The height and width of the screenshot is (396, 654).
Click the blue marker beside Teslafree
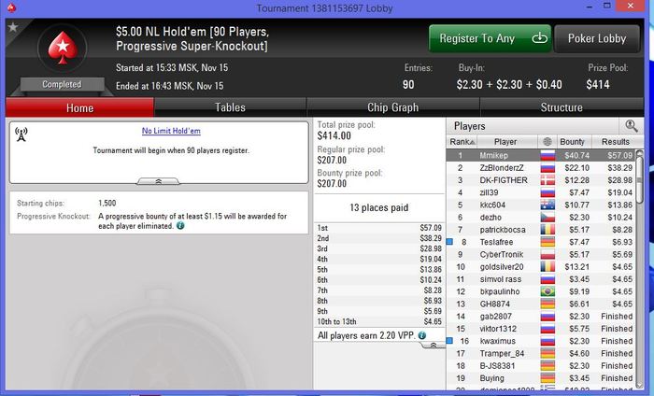click(449, 241)
